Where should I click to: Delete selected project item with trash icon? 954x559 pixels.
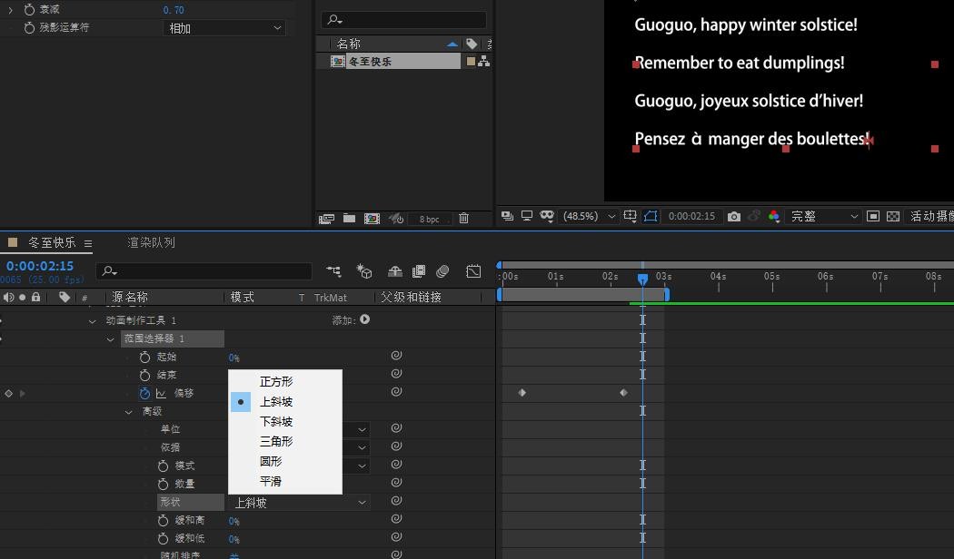463,218
